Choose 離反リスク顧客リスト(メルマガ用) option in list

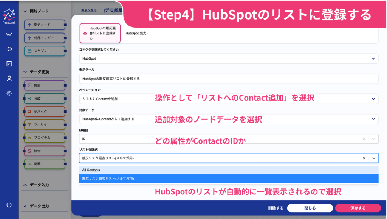click(229, 179)
